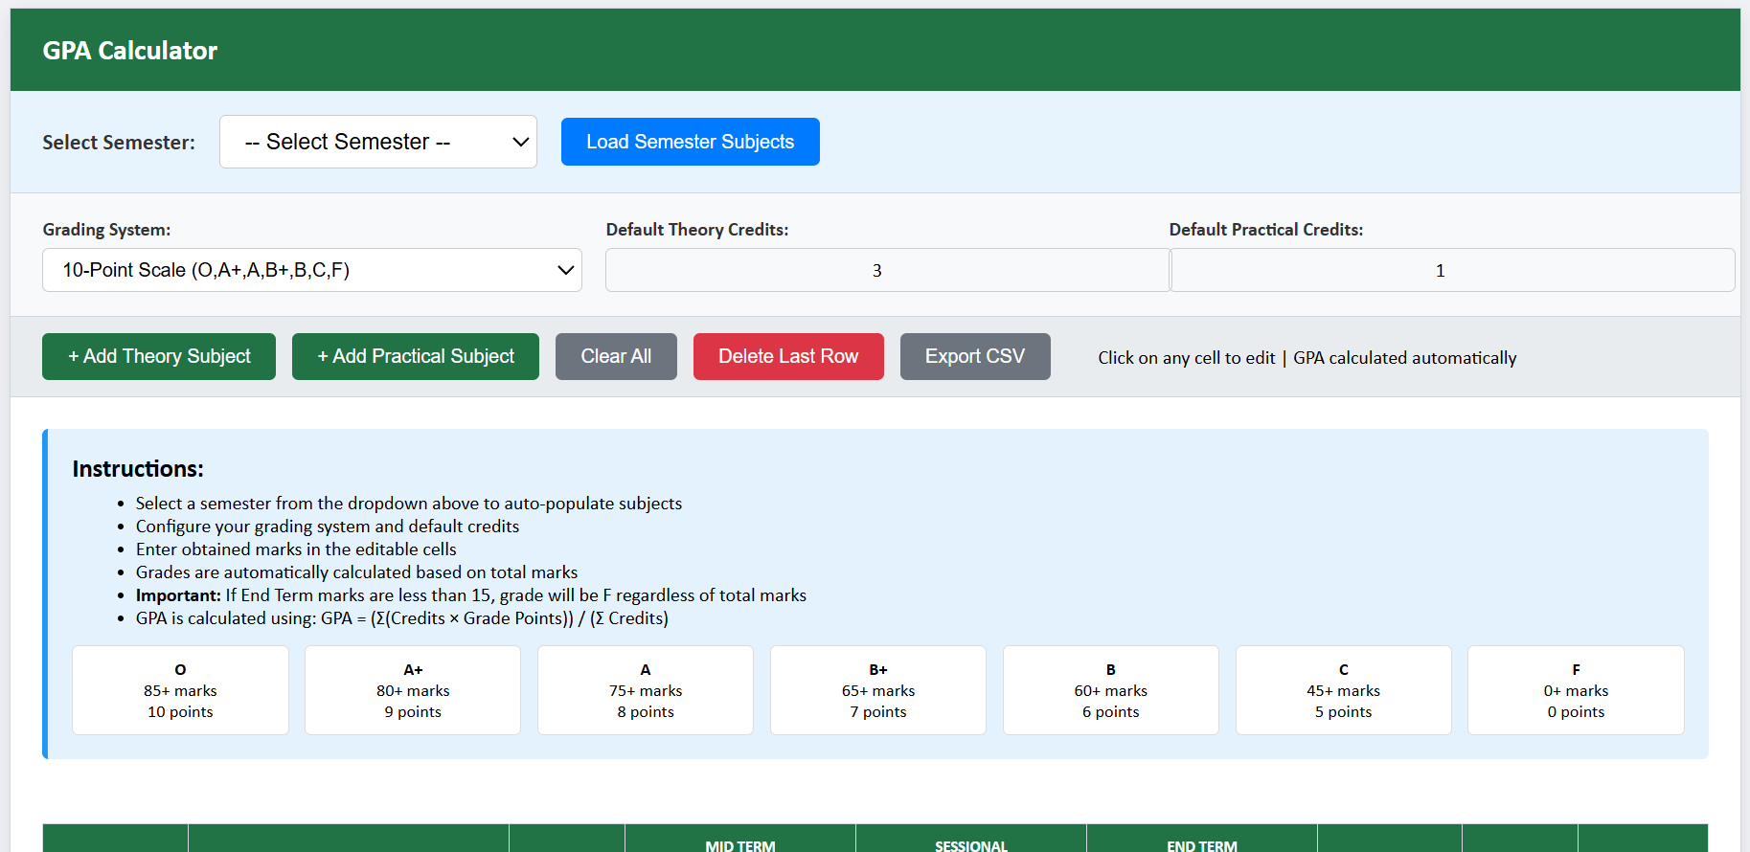Expand the Grading System dropdown

tap(312, 270)
